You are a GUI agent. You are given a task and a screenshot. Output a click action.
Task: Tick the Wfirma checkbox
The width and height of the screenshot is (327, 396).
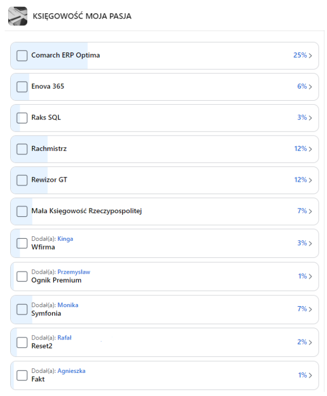point(22,243)
